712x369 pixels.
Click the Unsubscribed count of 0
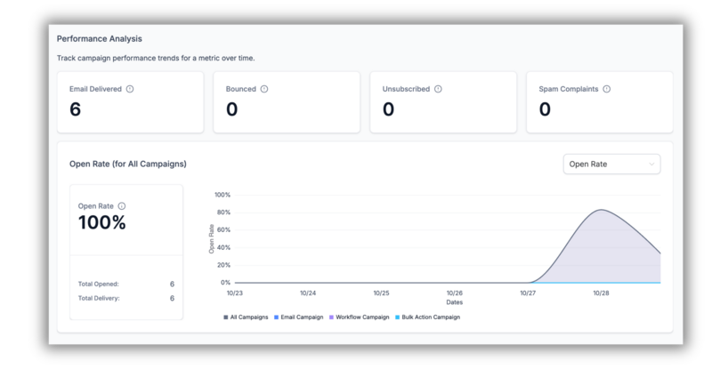(388, 109)
